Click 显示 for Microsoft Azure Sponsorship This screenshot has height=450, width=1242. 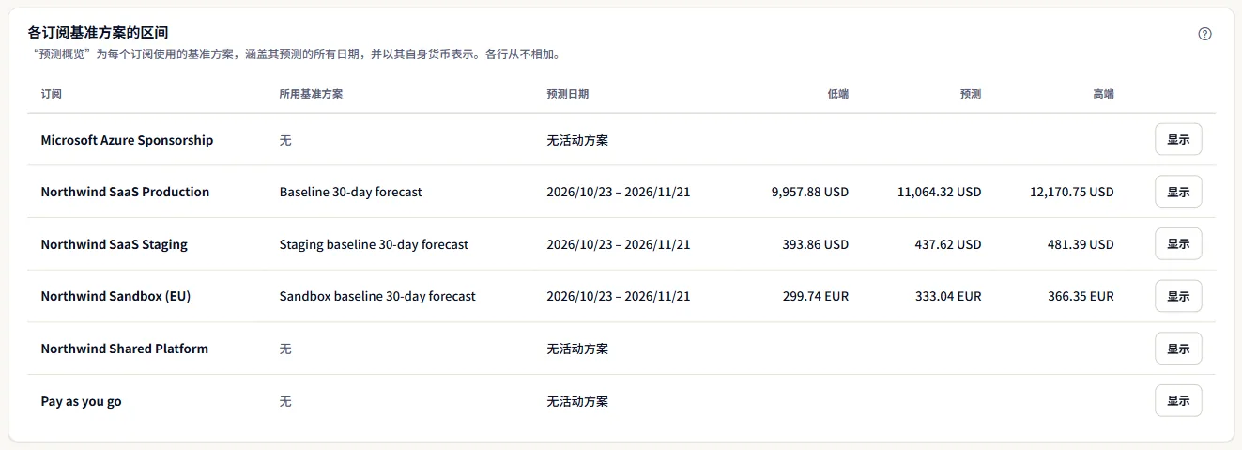tap(1178, 139)
